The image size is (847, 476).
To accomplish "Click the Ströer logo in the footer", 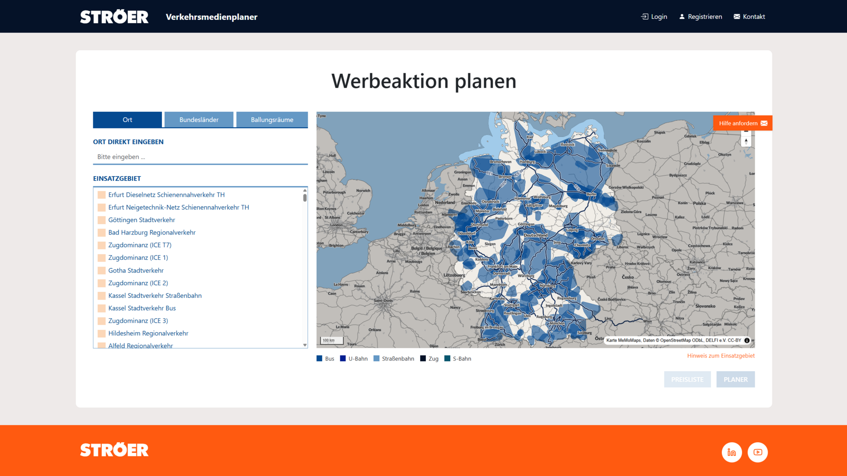I will coord(114,450).
